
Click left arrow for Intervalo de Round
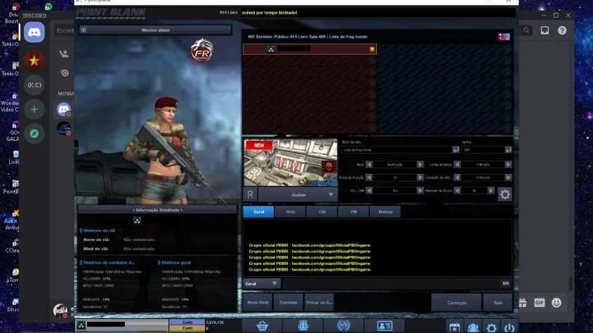point(458,191)
